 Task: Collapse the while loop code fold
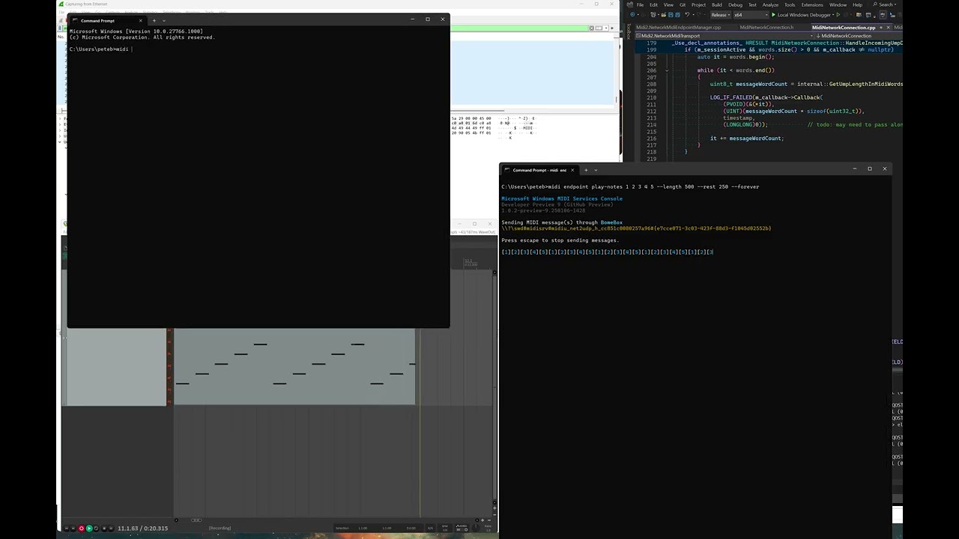pos(667,70)
